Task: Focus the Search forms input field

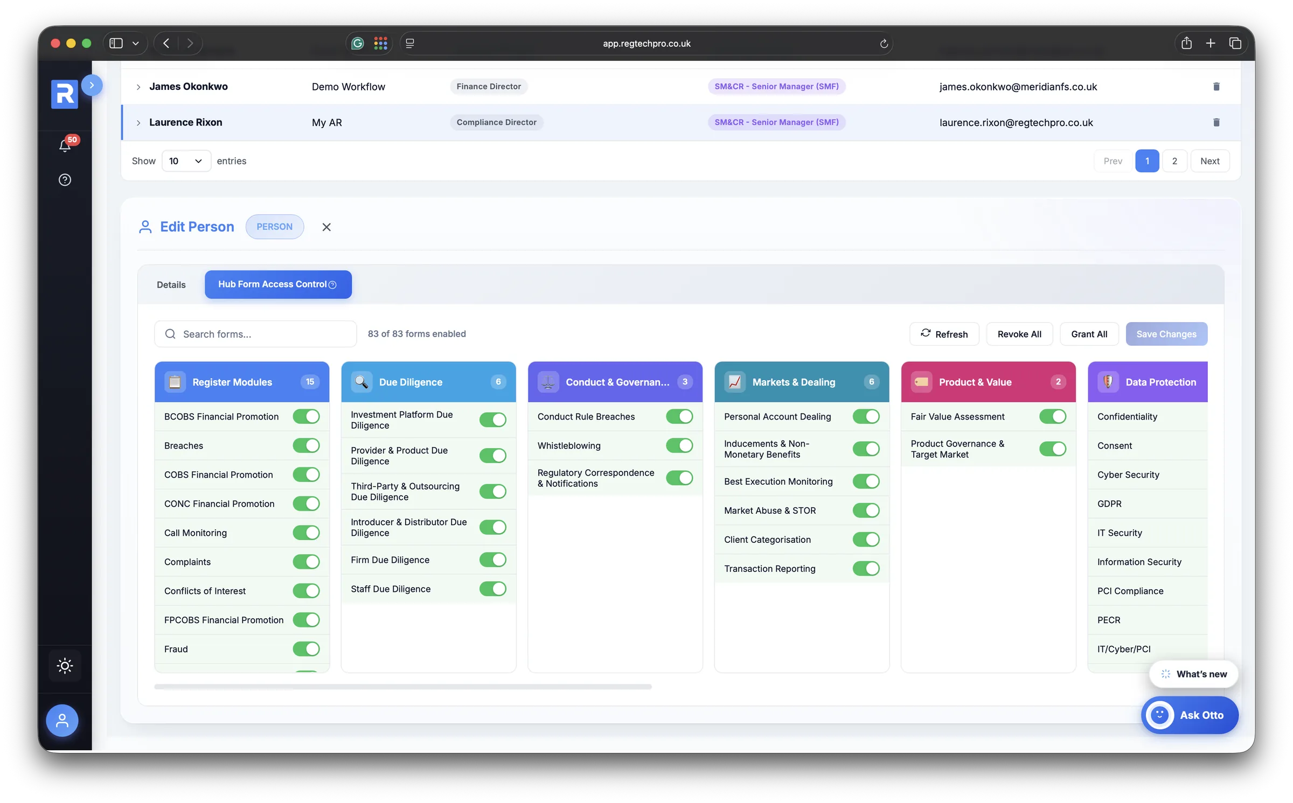Action: [255, 334]
